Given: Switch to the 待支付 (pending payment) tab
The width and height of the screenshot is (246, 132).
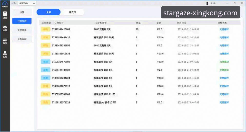Looking at the screenshot, I should coord(73,12).
